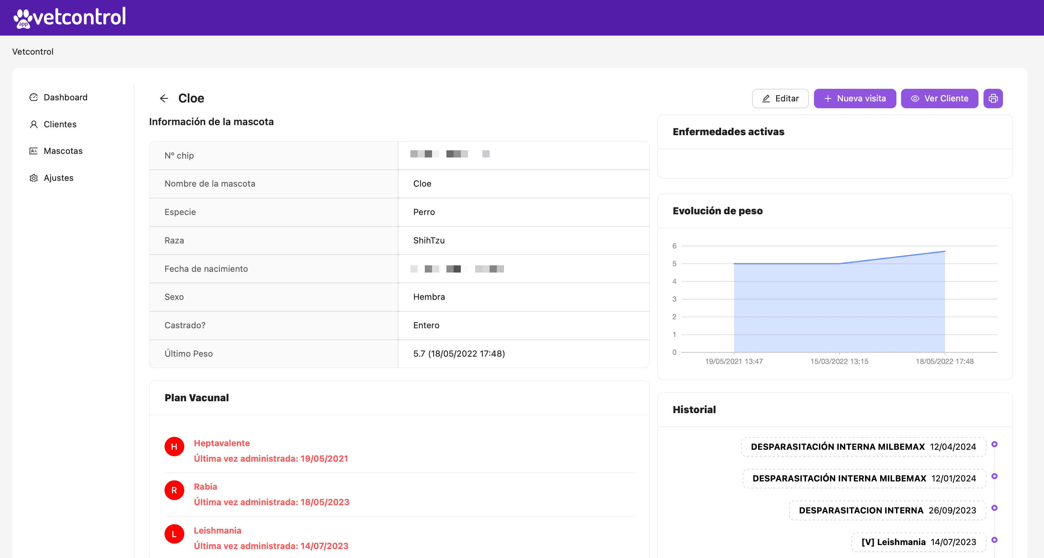Select timeline dot for 12/04/2024 entry
Image resolution: width=1044 pixels, height=558 pixels.
pos(994,444)
